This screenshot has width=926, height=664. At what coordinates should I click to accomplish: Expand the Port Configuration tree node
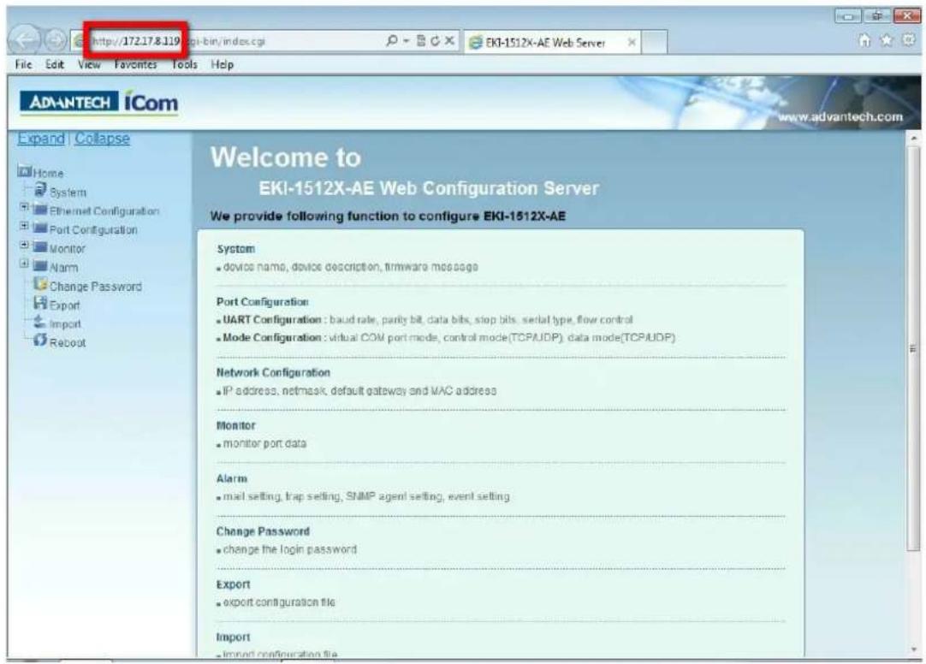(24, 226)
